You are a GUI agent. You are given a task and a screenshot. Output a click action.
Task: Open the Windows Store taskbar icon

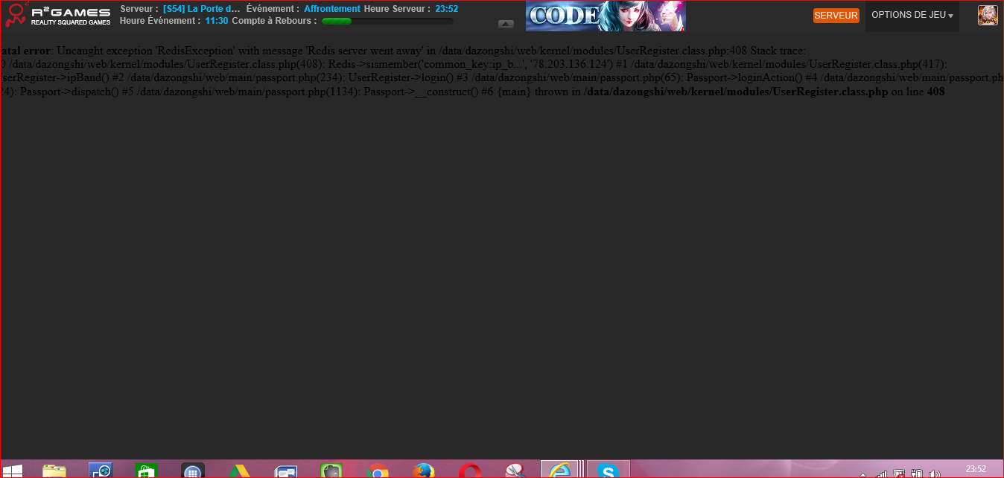point(147,471)
